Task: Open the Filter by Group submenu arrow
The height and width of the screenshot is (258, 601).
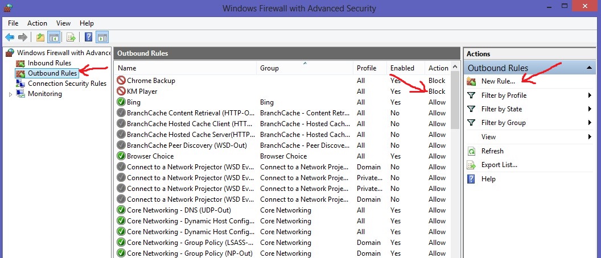Action: tap(590, 123)
